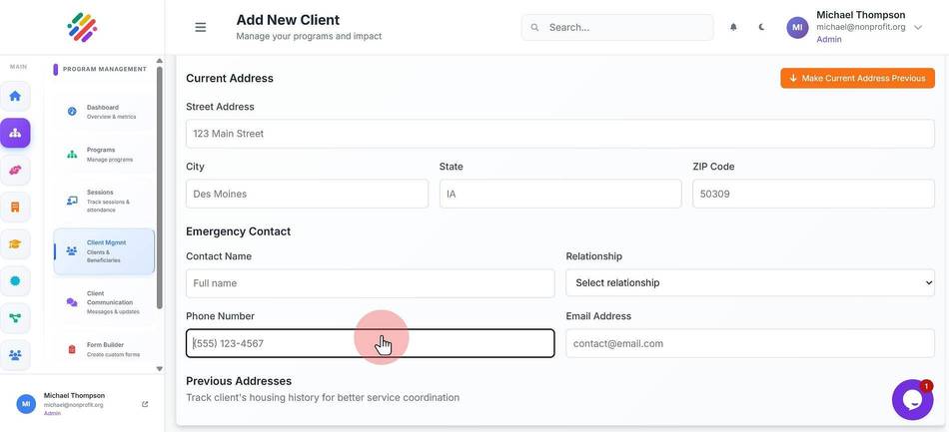Open notifications bell icon
The image size is (949, 432).
tap(733, 27)
